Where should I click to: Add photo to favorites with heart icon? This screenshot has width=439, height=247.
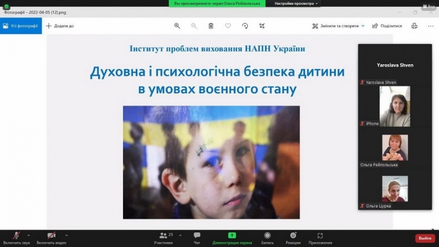pyautogui.click(x=228, y=26)
